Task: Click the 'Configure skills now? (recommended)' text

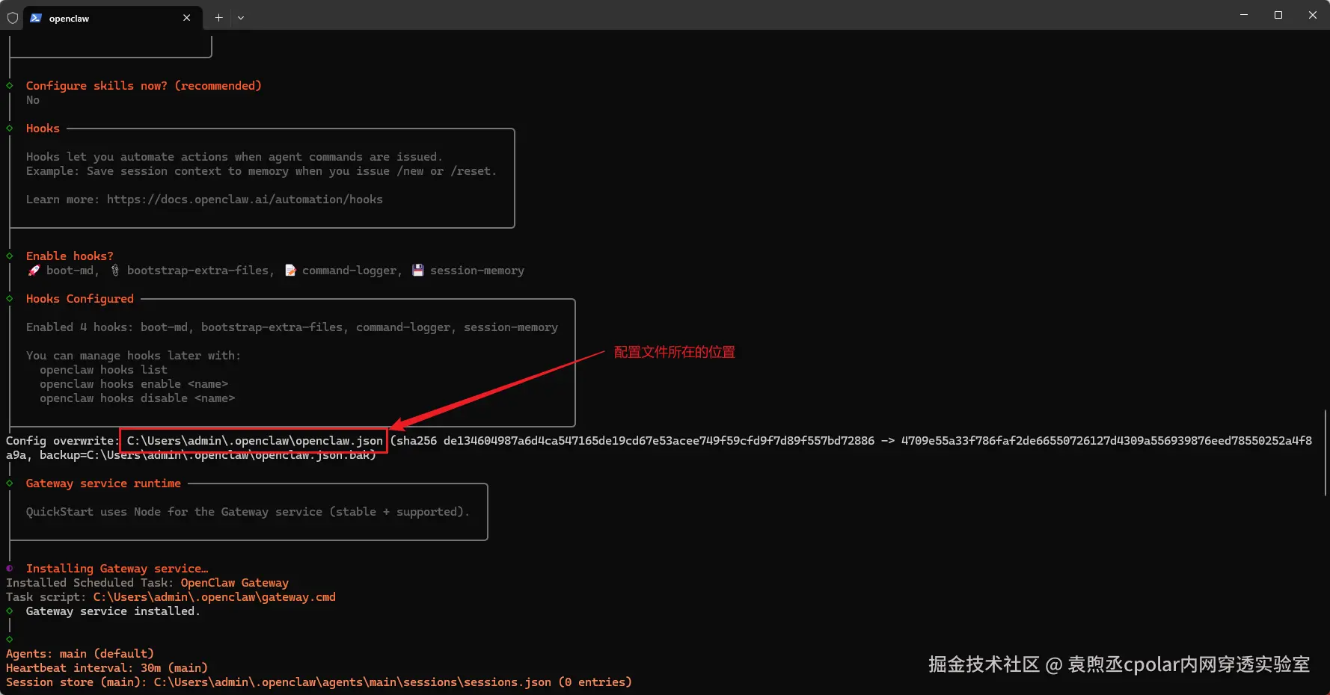Action: 144,86
